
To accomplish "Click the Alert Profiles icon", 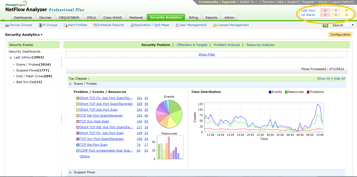I will click(66, 25).
